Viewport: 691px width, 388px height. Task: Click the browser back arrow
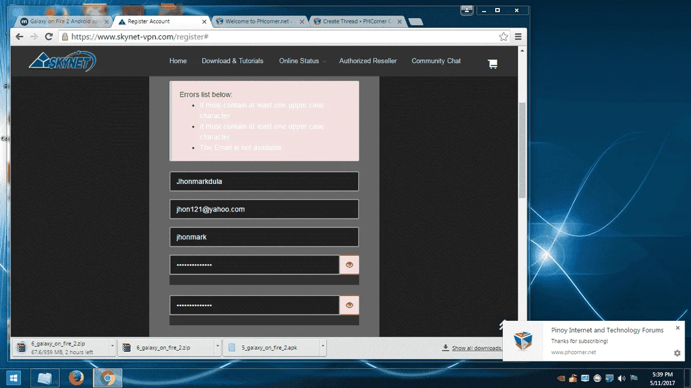pos(20,36)
